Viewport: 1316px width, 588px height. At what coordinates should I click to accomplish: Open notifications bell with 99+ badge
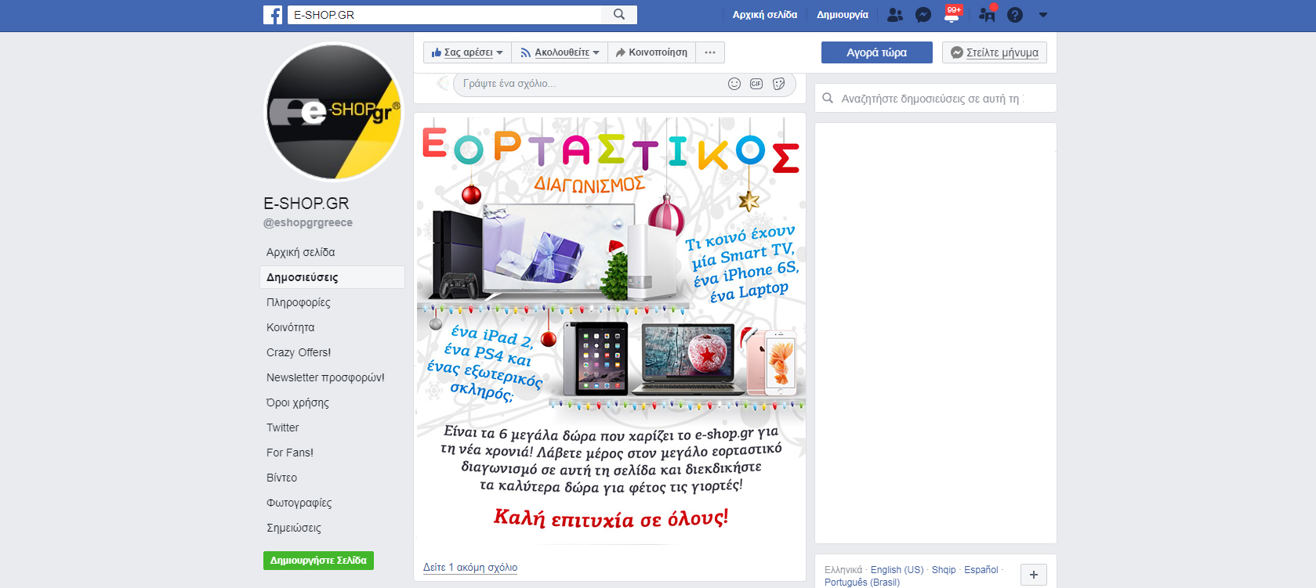point(952,14)
